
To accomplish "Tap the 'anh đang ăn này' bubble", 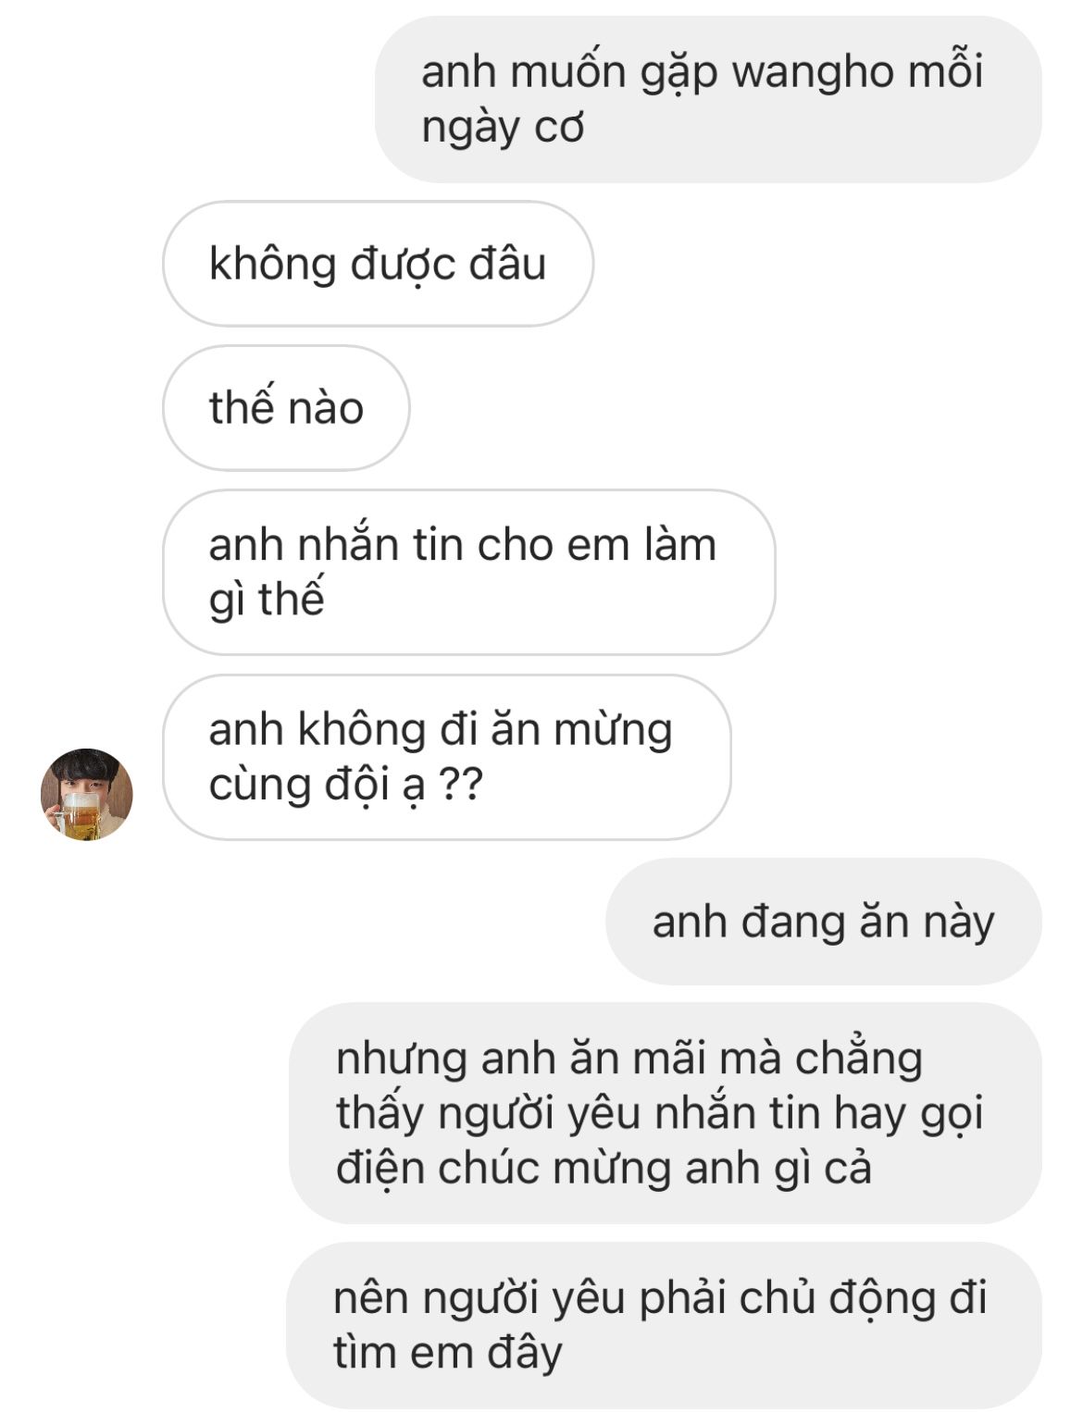I will coord(824,922).
